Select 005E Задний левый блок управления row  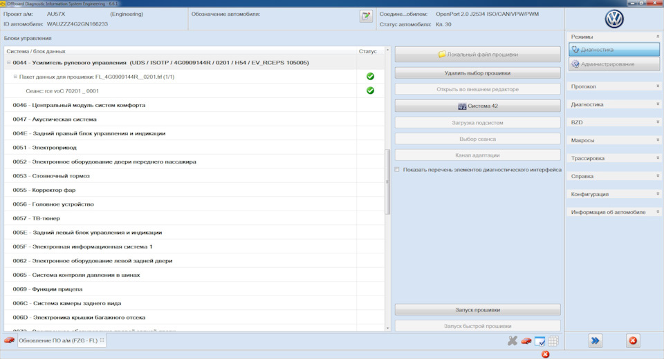click(x=194, y=233)
